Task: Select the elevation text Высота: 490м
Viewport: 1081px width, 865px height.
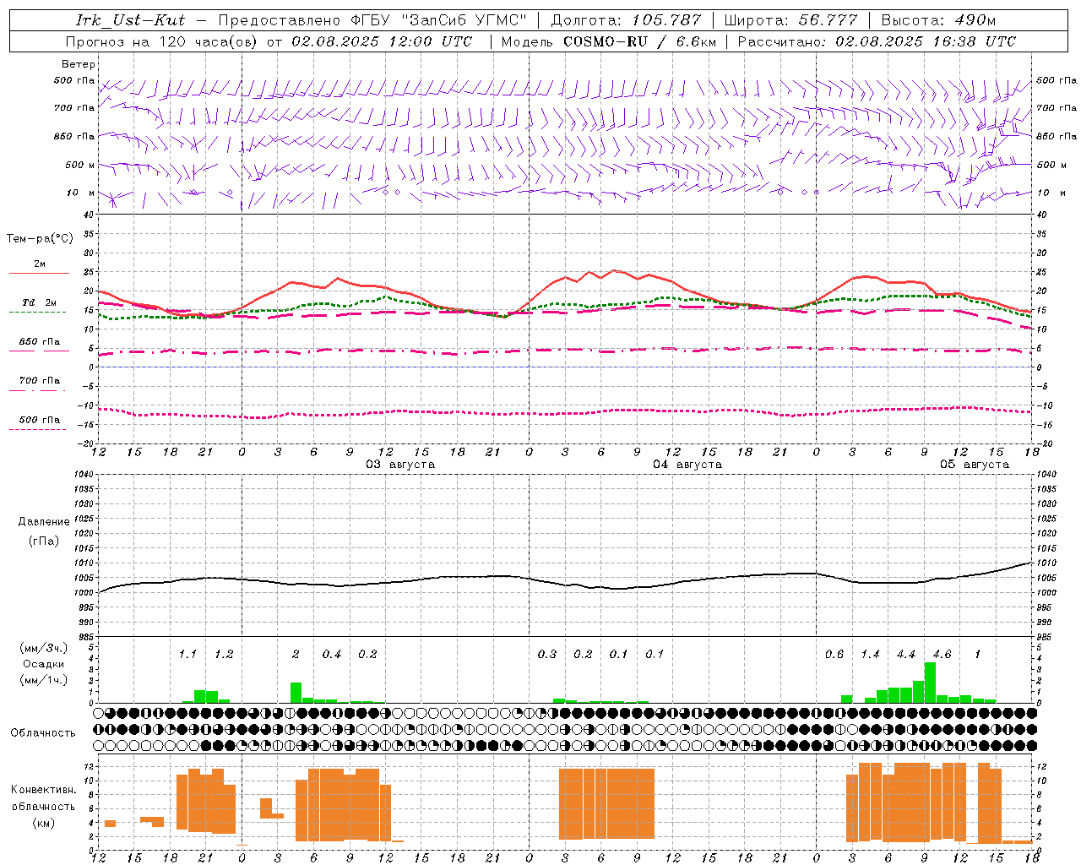Action: tap(938, 19)
